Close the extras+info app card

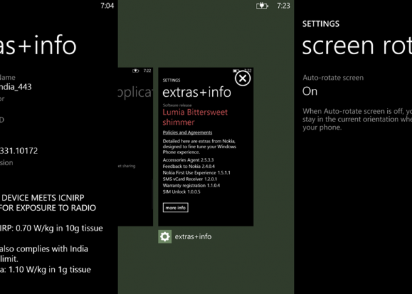pyautogui.click(x=242, y=78)
